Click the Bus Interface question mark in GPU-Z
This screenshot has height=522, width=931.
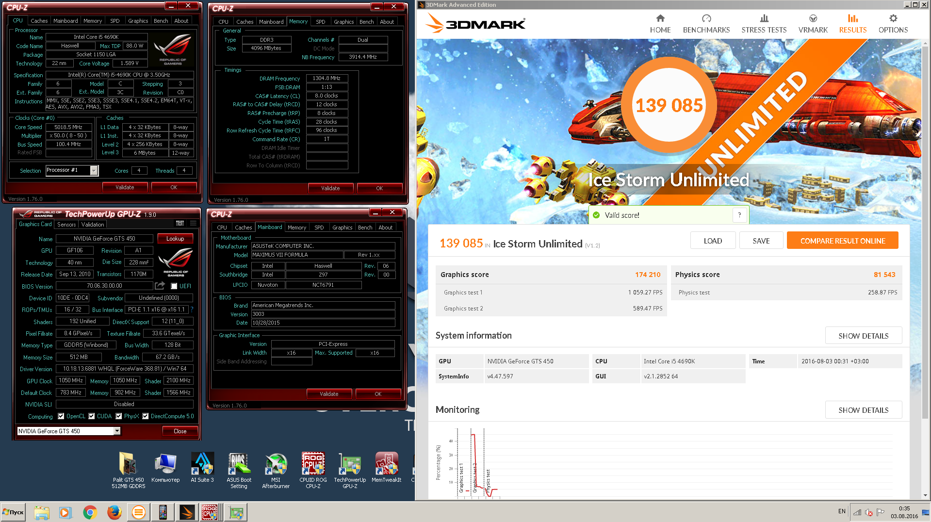pyautogui.click(x=192, y=310)
